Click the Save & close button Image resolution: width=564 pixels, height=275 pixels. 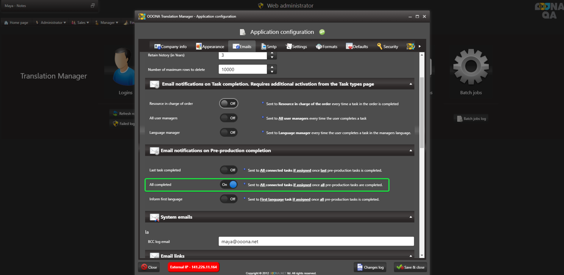pyautogui.click(x=410, y=267)
